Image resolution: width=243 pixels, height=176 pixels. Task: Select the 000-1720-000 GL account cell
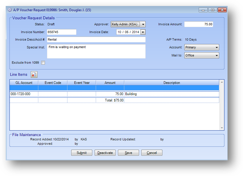point(24,94)
